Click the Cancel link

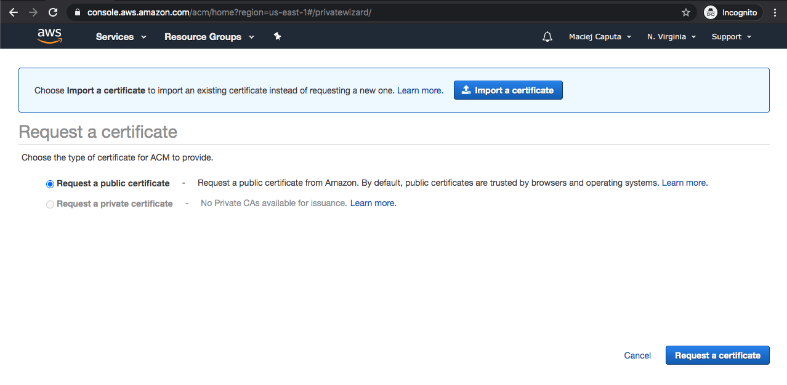(x=637, y=355)
